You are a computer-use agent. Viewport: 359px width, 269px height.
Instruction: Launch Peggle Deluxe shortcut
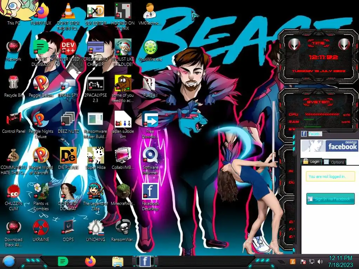(x=41, y=86)
